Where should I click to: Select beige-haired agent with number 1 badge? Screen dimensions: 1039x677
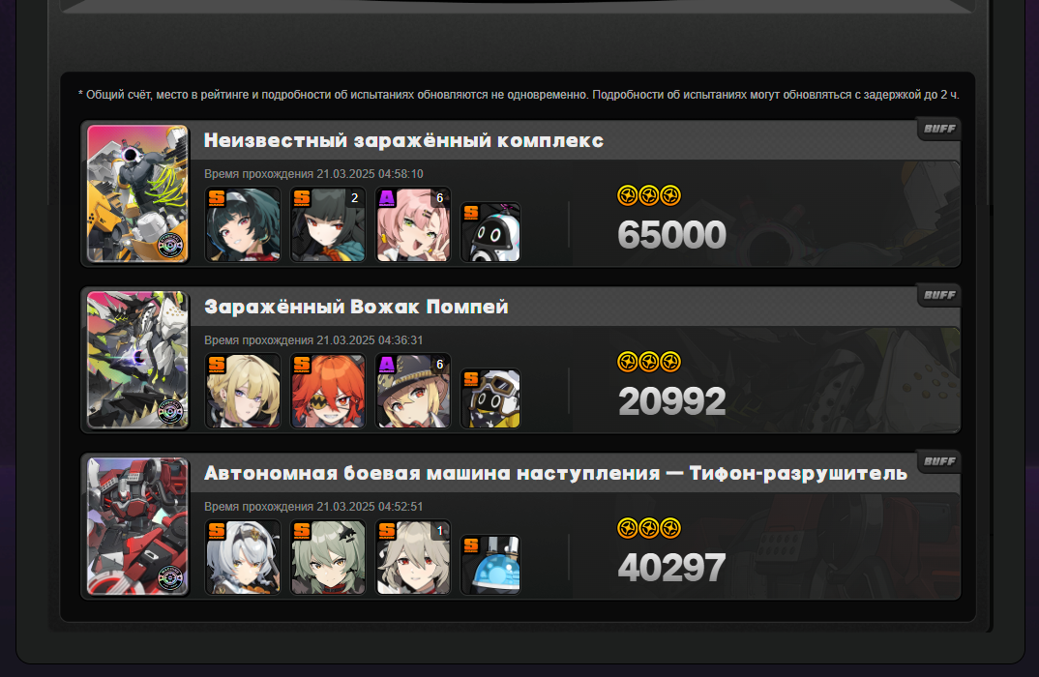point(413,557)
